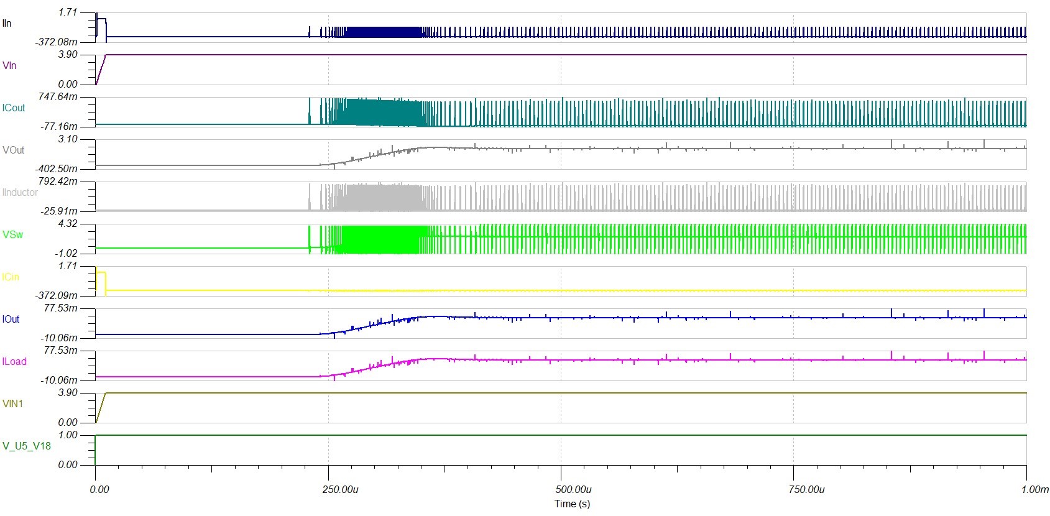Select the IIn trace label

[x=7, y=24]
